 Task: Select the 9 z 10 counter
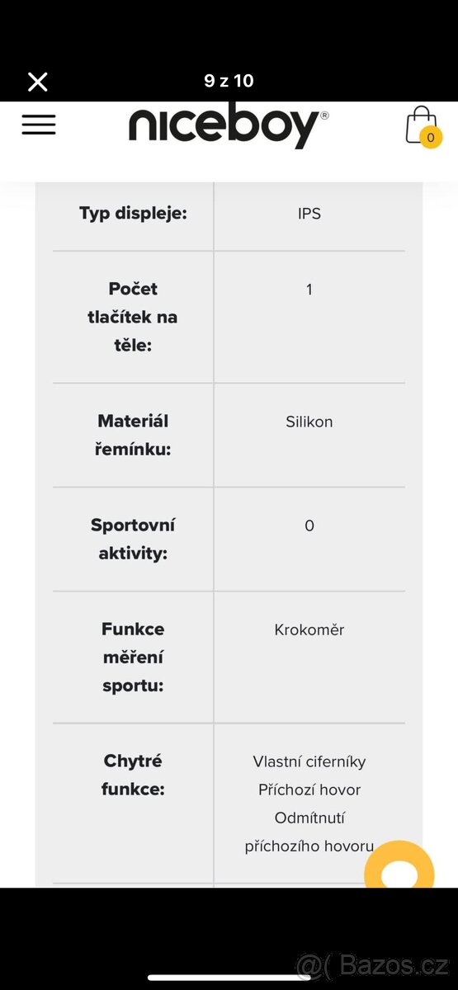pos(229,81)
